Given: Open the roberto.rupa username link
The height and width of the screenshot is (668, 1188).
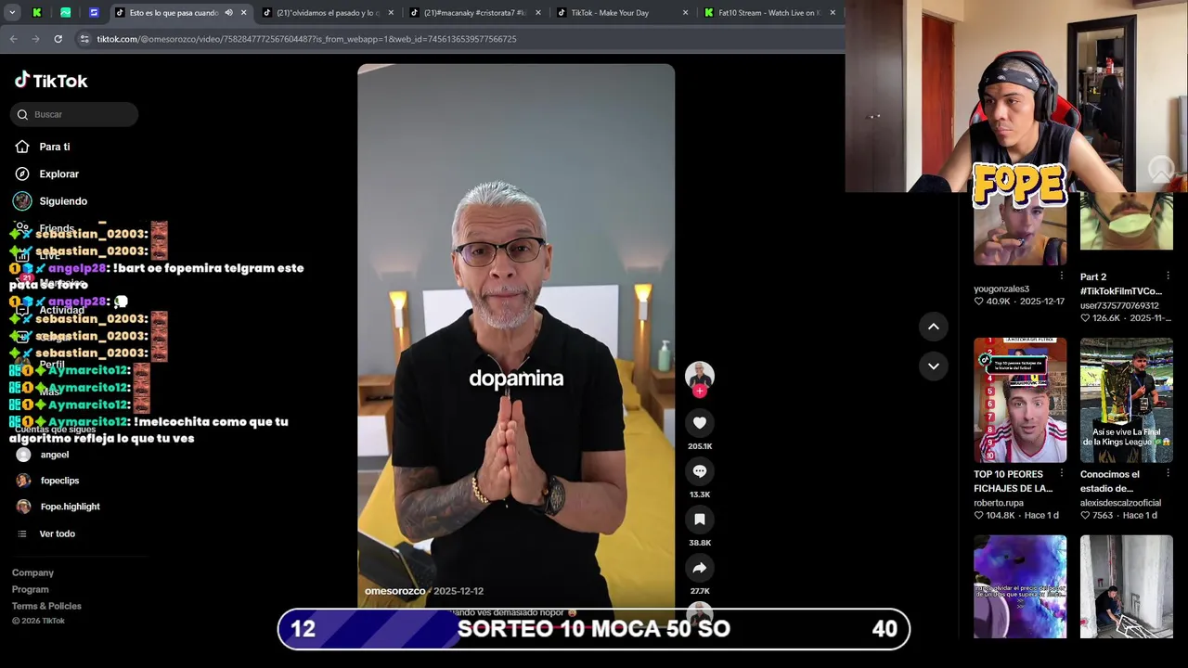Looking at the screenshot, I should 999,503.
